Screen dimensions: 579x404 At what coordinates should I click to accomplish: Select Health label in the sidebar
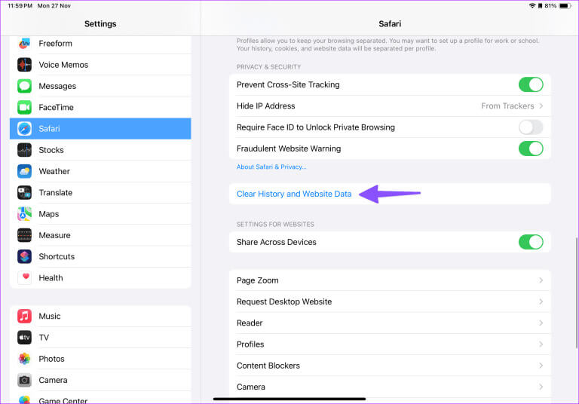[51, 277]
